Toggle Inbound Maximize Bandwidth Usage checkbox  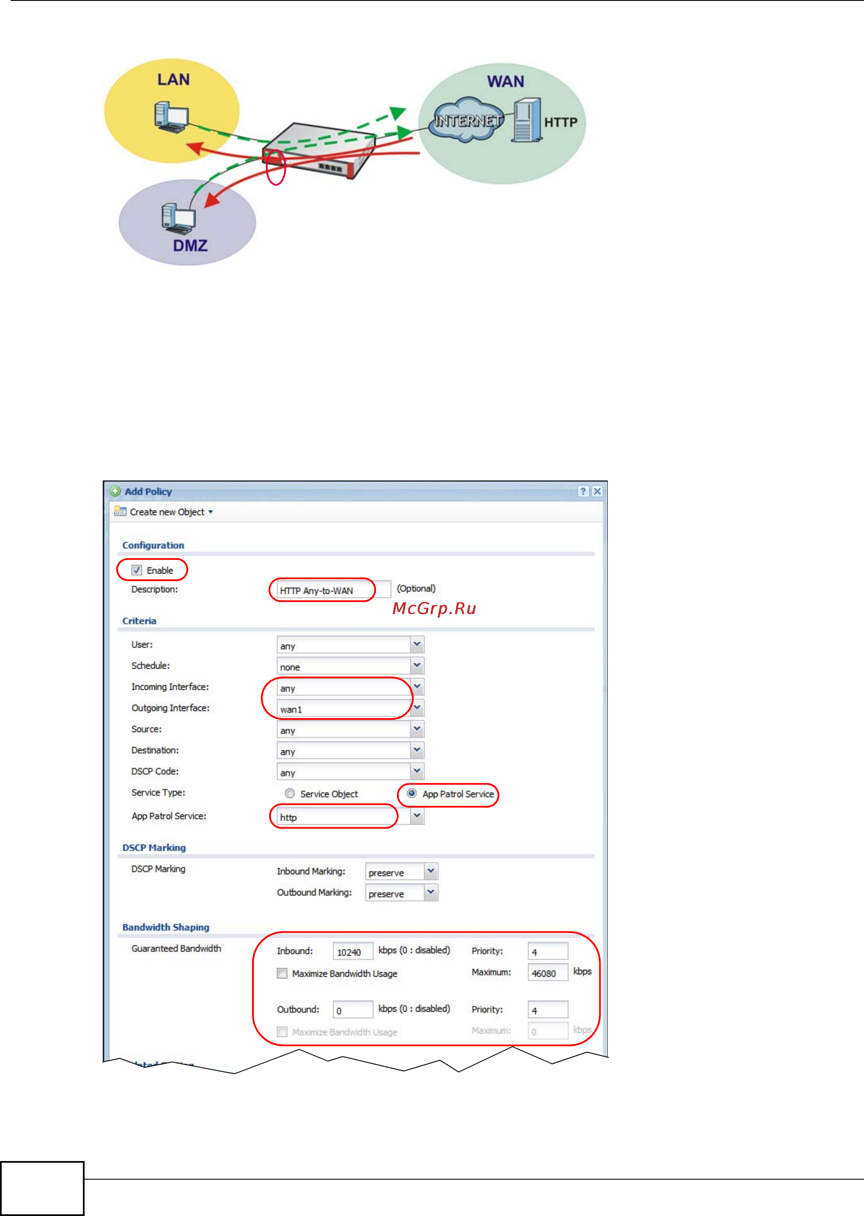click(282, 974)
